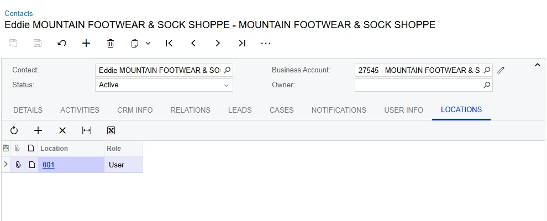Collapse the header summary panel chevron
This screenshot has width=547, height=221.
pos(538,65)
